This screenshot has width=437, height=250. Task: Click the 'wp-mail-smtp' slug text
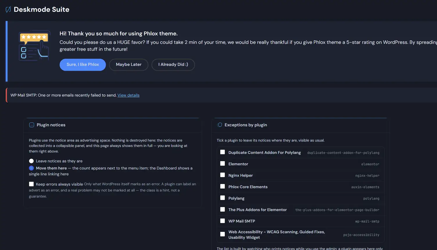click(367, 222)
